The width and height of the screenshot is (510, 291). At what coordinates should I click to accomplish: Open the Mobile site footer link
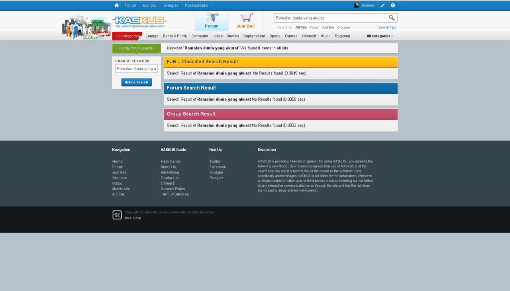point(122,189)
